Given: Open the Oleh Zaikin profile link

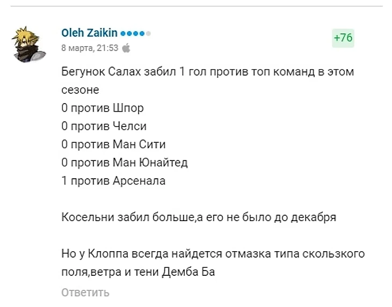Looking at the screenshot, I should pyautogui.click(x=90, y=33).
